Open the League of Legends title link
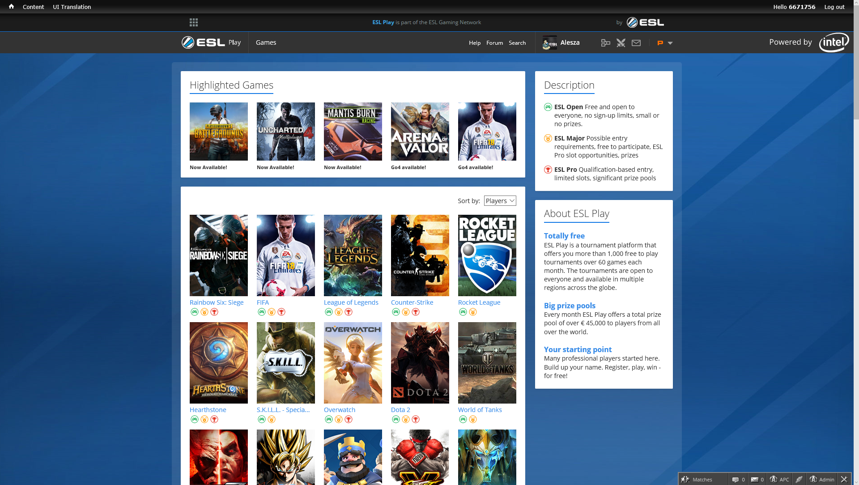Screen dimensions: 859x485 tap(351, 302)
